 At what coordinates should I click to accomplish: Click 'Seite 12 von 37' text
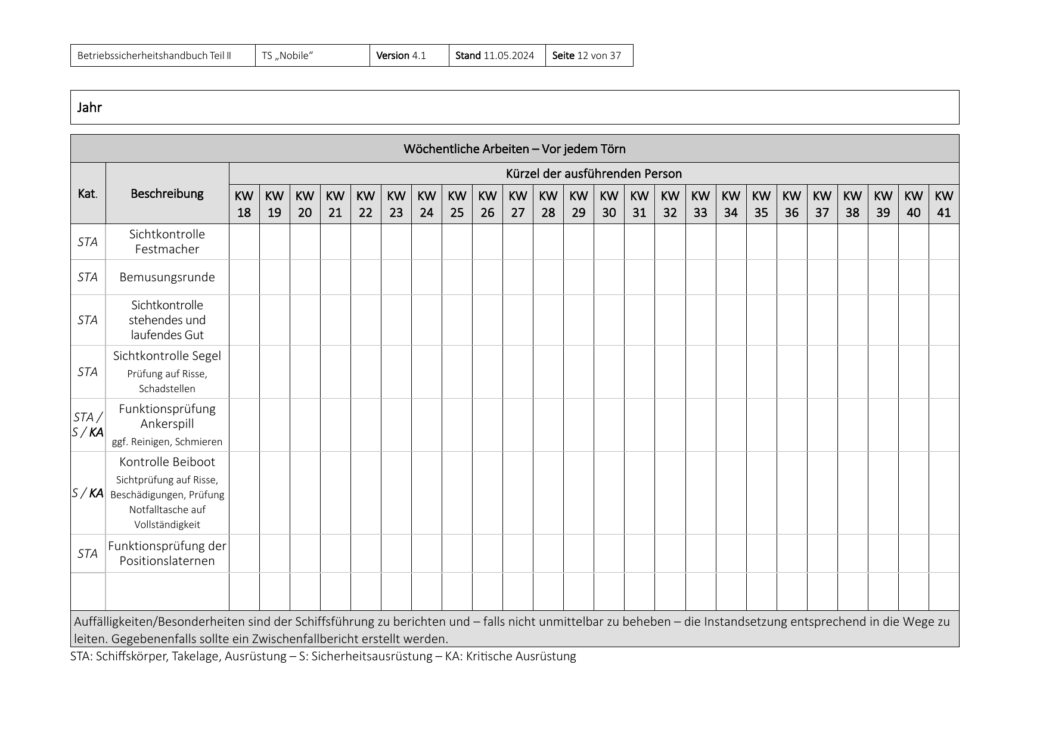(x=586, y=55)
